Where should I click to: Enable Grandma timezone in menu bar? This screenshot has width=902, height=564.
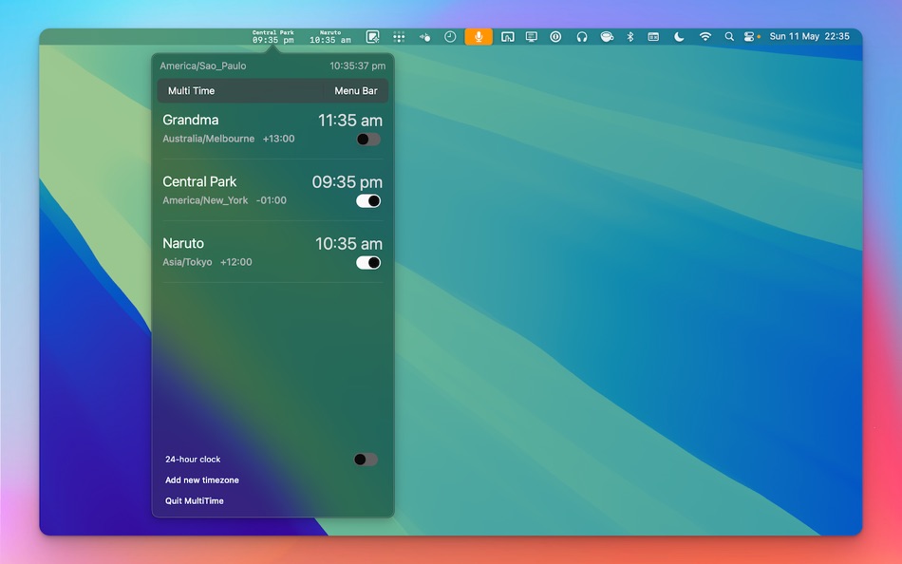[368, 140]
